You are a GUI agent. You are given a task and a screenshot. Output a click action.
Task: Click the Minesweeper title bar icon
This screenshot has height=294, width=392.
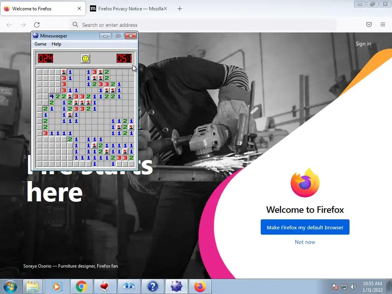[x=36, y=36]
